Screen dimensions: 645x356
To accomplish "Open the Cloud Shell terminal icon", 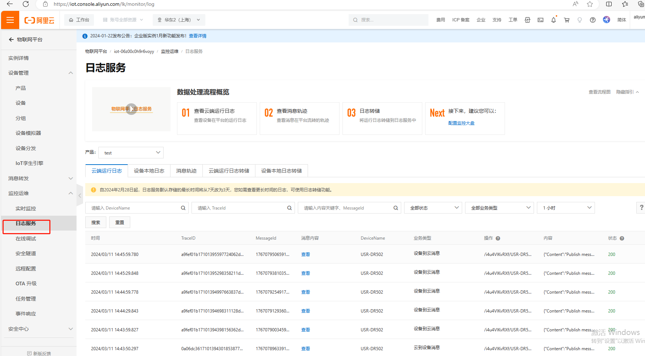I will click(x=540, y=20).
